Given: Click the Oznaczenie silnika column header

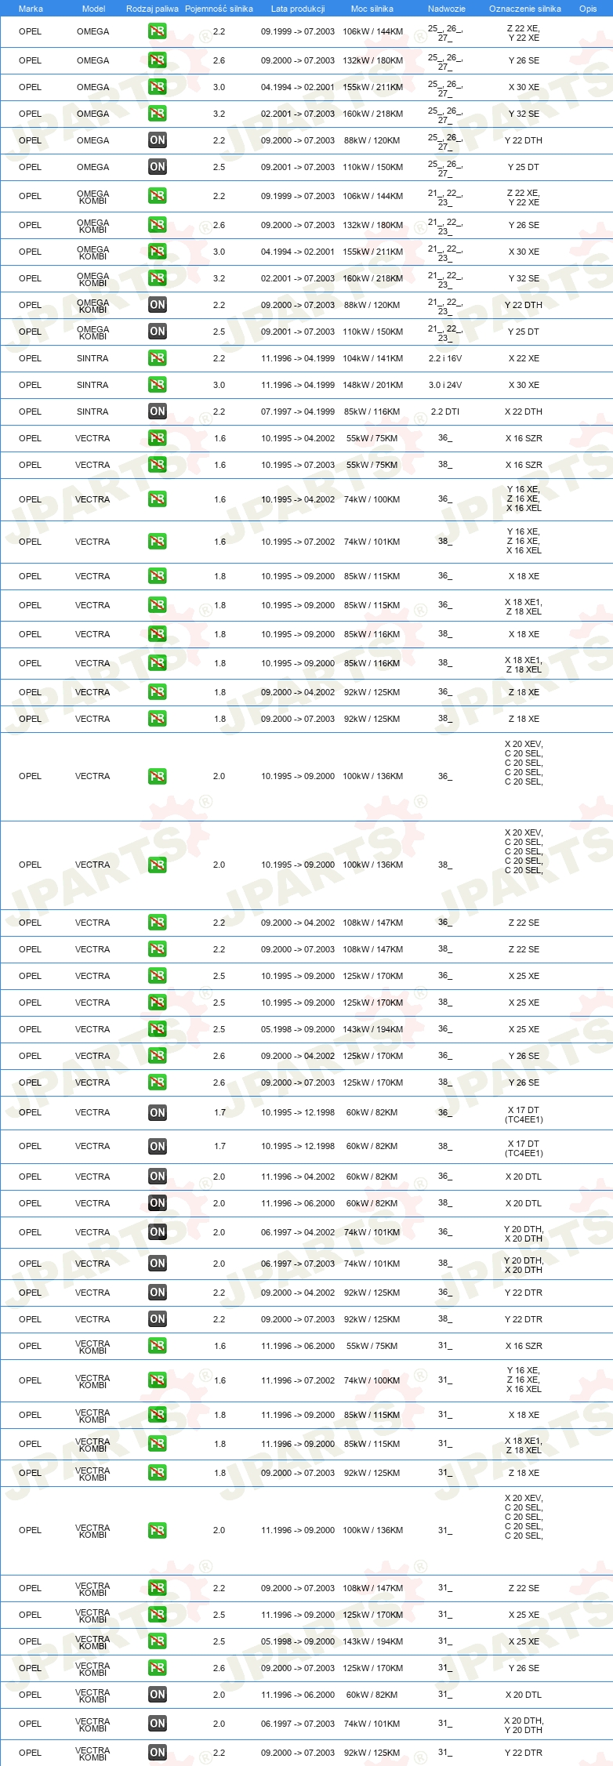Looking at the screenshot, I should pos(525,9).
